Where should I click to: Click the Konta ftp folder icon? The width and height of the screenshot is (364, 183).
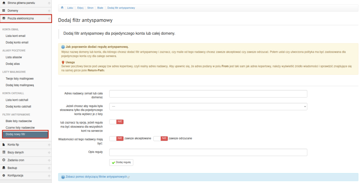(x=4, y=144)
